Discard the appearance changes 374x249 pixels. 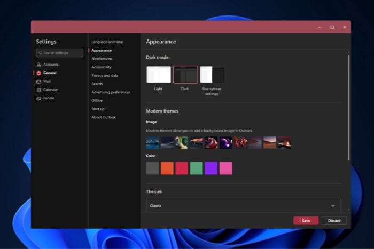[334, 221]
